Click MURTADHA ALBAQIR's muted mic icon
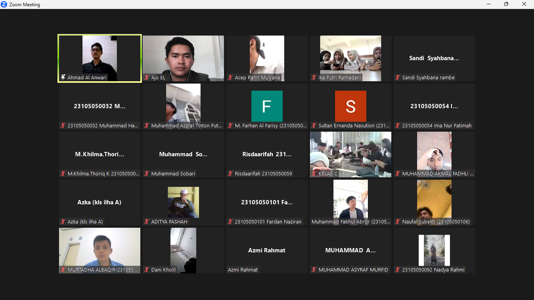 pos(63,270)
